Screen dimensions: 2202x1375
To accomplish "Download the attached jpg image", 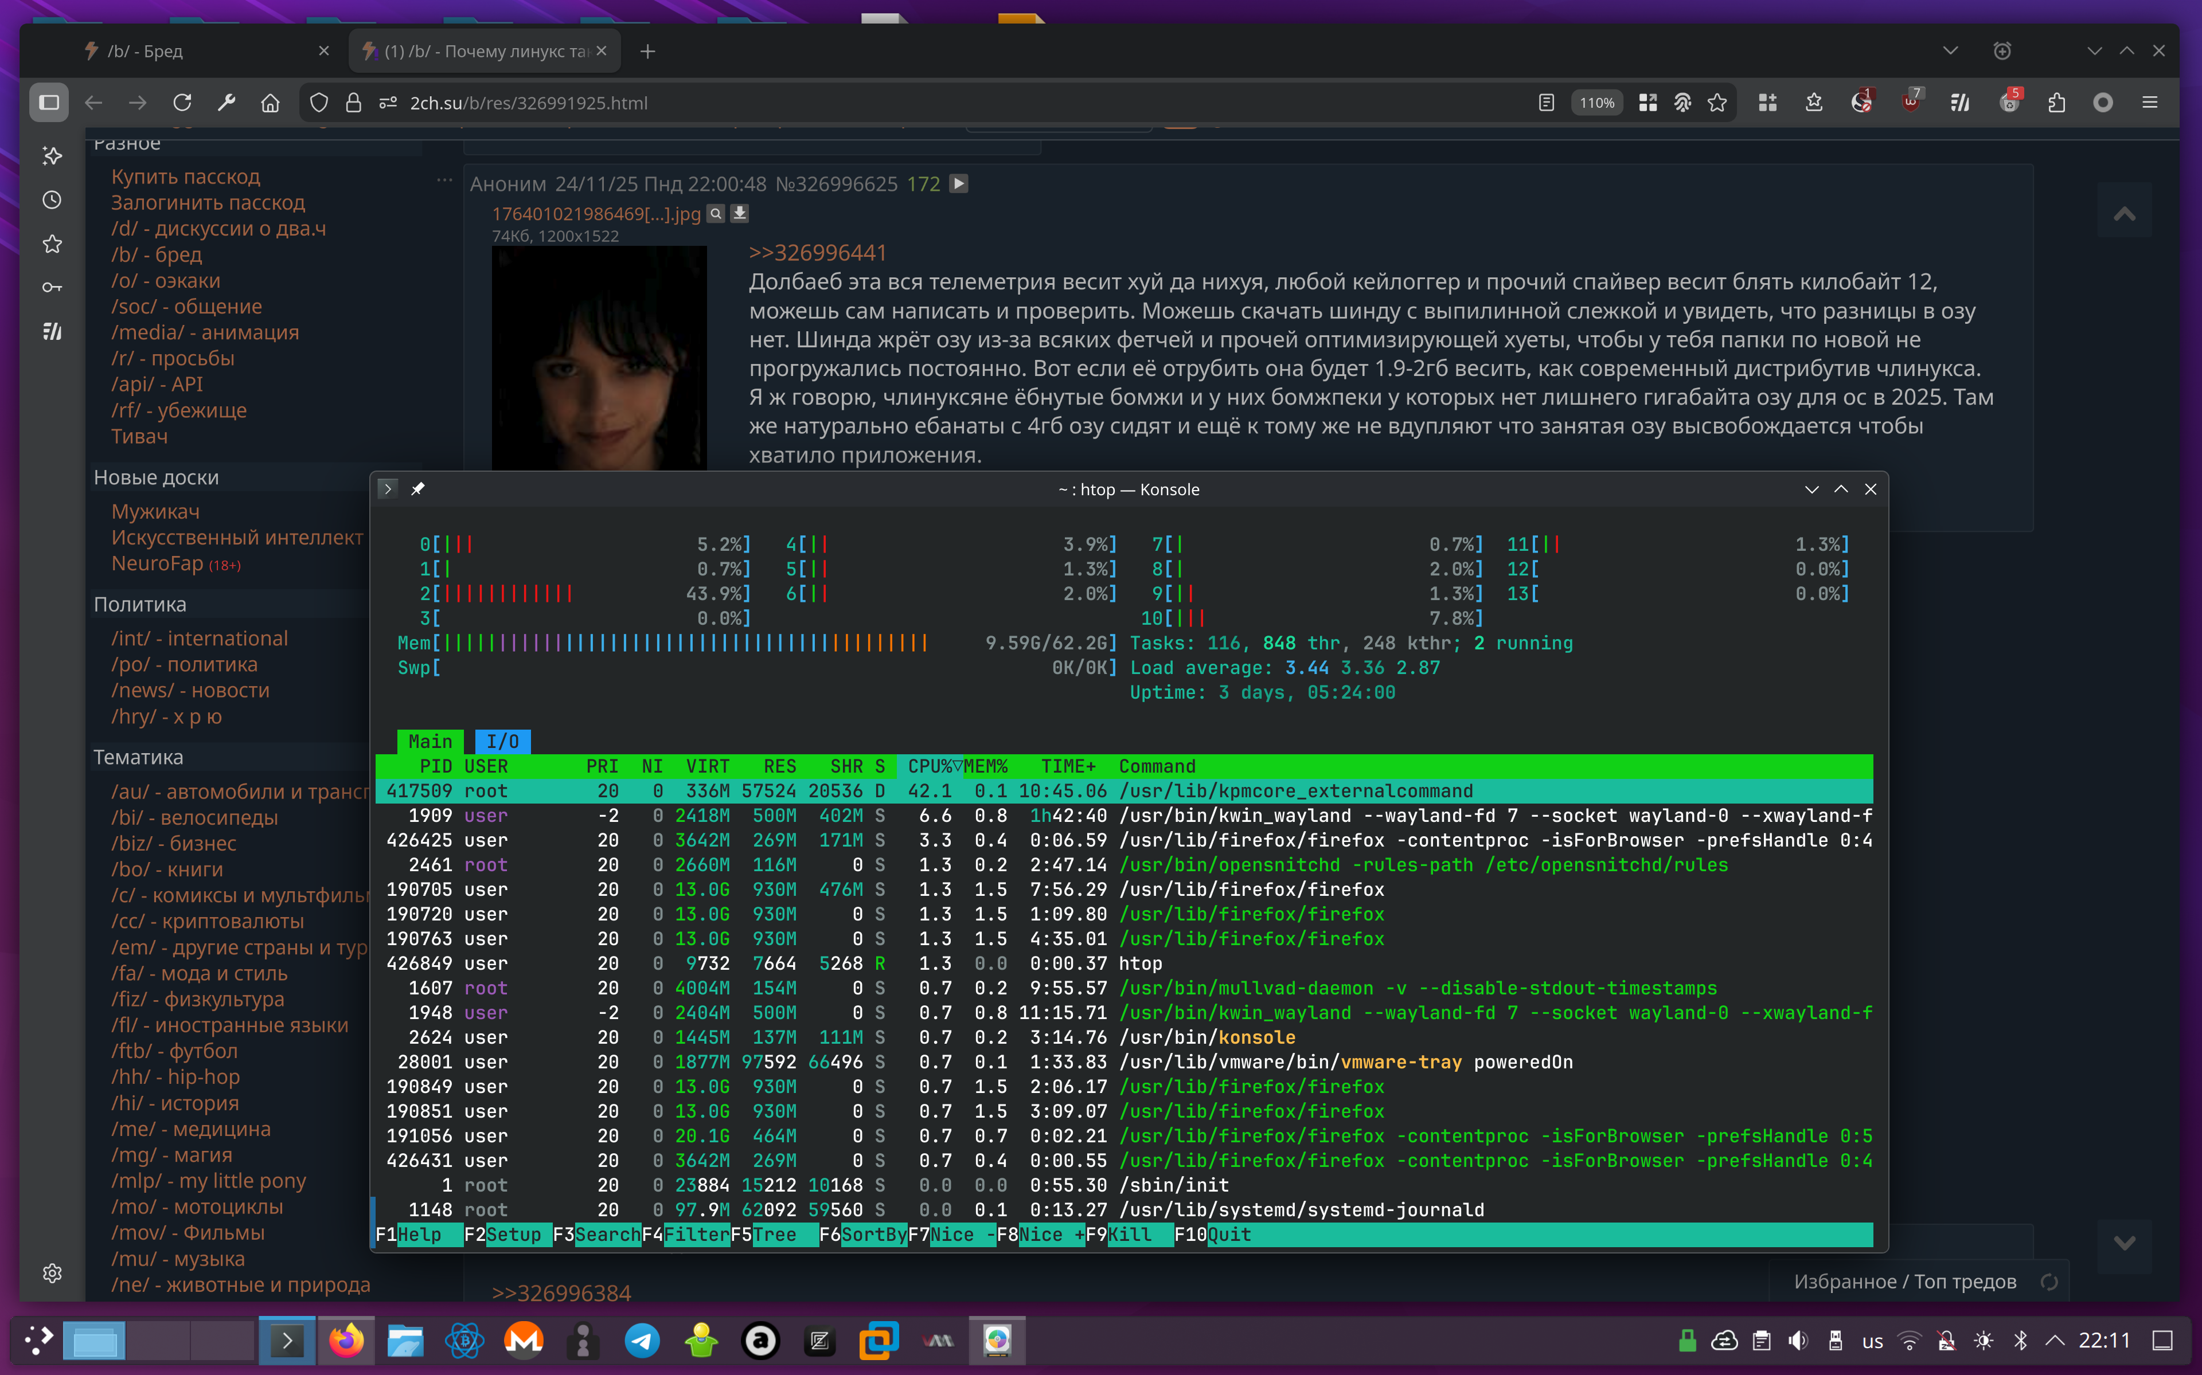I will click(x=740, y=213).
